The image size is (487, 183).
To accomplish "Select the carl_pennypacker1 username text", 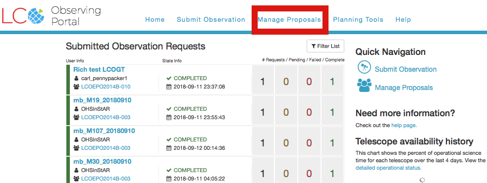I will (105, 78).
